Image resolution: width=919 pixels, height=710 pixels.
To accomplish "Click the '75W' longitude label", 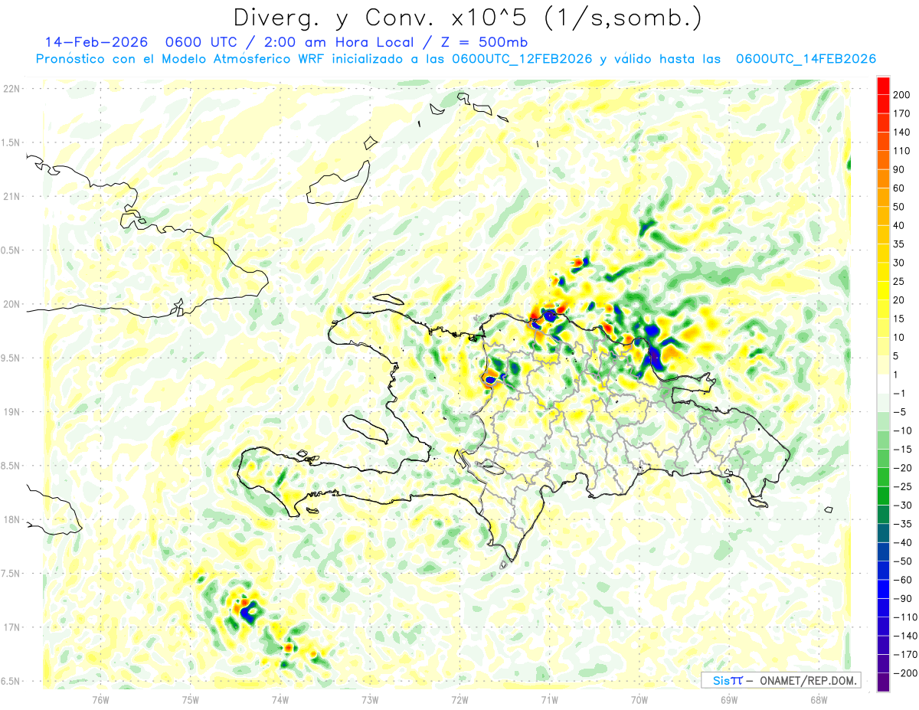I will [191, 699].
